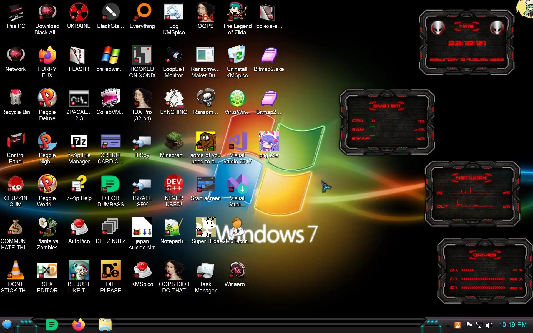Click the network tray icon
Viewport: 533px width, 333px height.
[x=479, y=325]
